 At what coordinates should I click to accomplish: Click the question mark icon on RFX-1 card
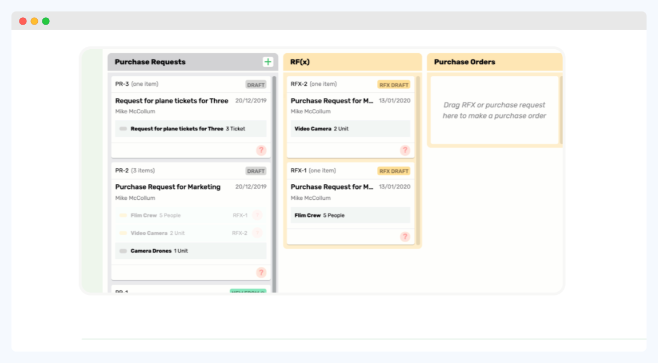pyautogui.click(x=405, y=236)
